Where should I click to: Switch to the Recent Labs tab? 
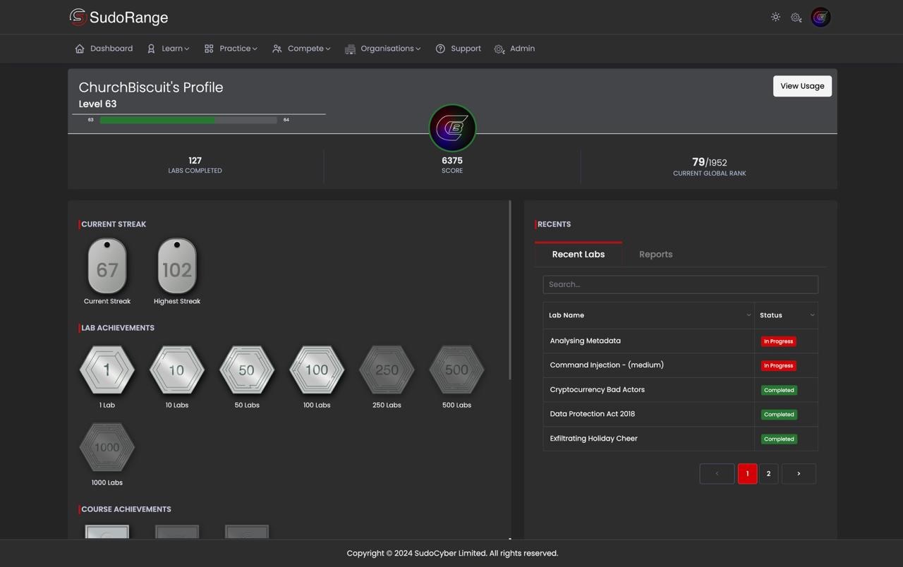[578, 255]
